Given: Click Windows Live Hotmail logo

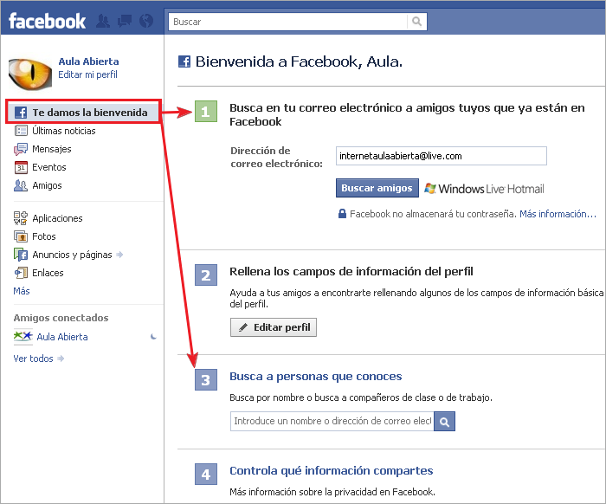Looking at the screenshot, I should click(484, 189).
